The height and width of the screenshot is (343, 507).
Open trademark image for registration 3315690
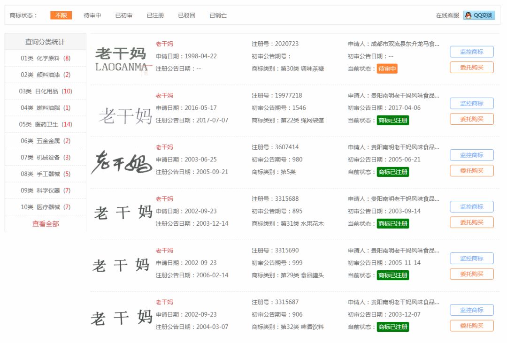click(121, 265)
